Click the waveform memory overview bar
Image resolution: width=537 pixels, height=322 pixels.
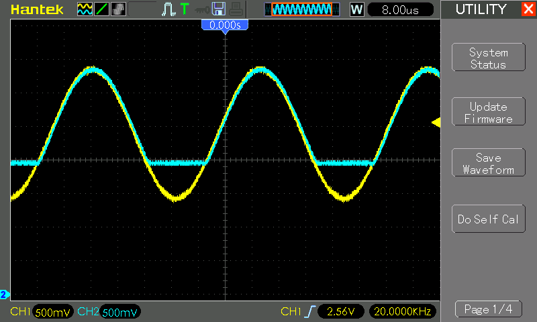(x=302, y=9)
